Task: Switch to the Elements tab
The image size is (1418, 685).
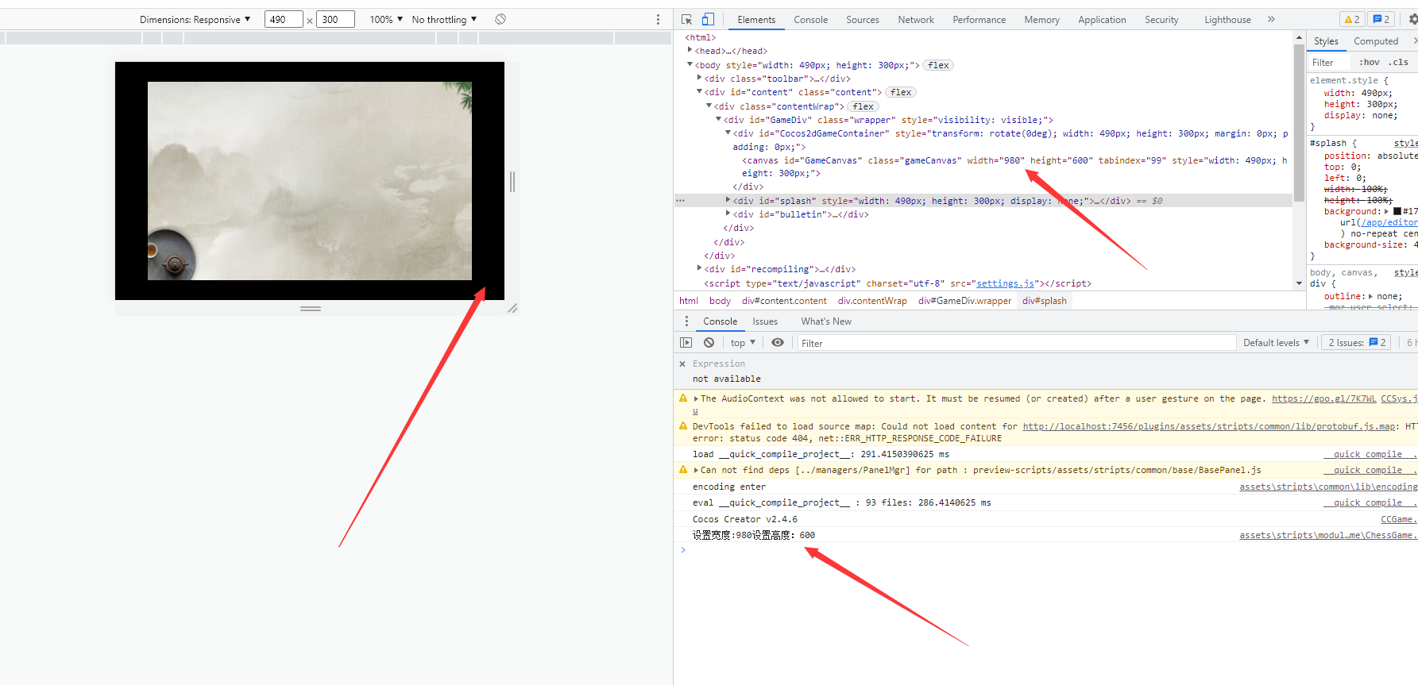Action: coord(756,20)
